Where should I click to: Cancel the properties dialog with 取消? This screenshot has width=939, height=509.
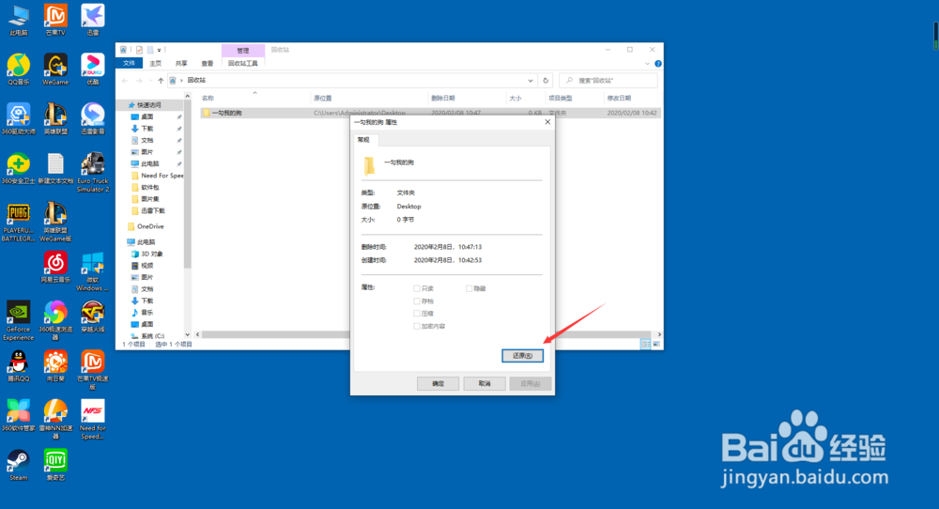[485, 383]
